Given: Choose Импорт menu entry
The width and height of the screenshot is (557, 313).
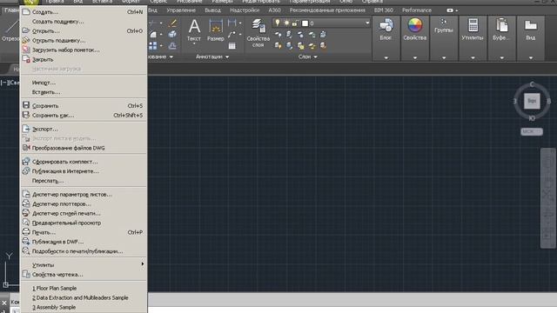Looking at the screenshot, I should point(84,83).
